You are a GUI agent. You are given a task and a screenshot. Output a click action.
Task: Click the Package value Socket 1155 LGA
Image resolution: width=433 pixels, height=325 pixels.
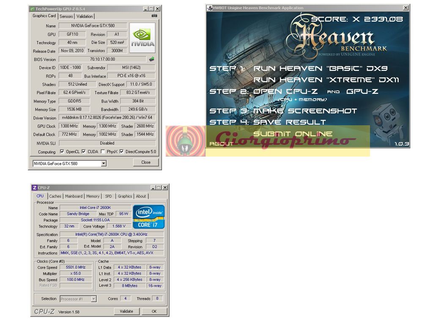[x=95, y=220]
